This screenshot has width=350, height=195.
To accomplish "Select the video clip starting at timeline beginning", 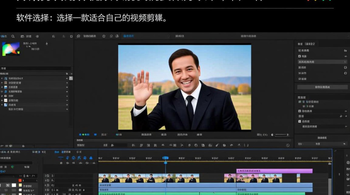I will [x=149, y=178].
